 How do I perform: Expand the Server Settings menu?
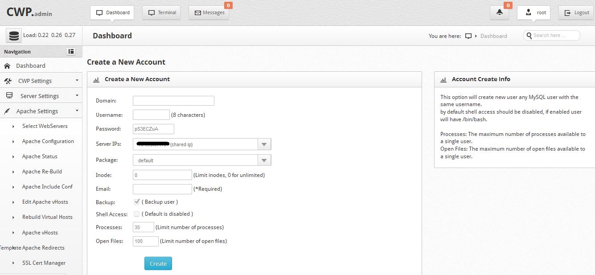tap(41, 96)
